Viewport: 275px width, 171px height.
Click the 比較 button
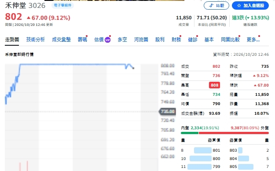216,6
